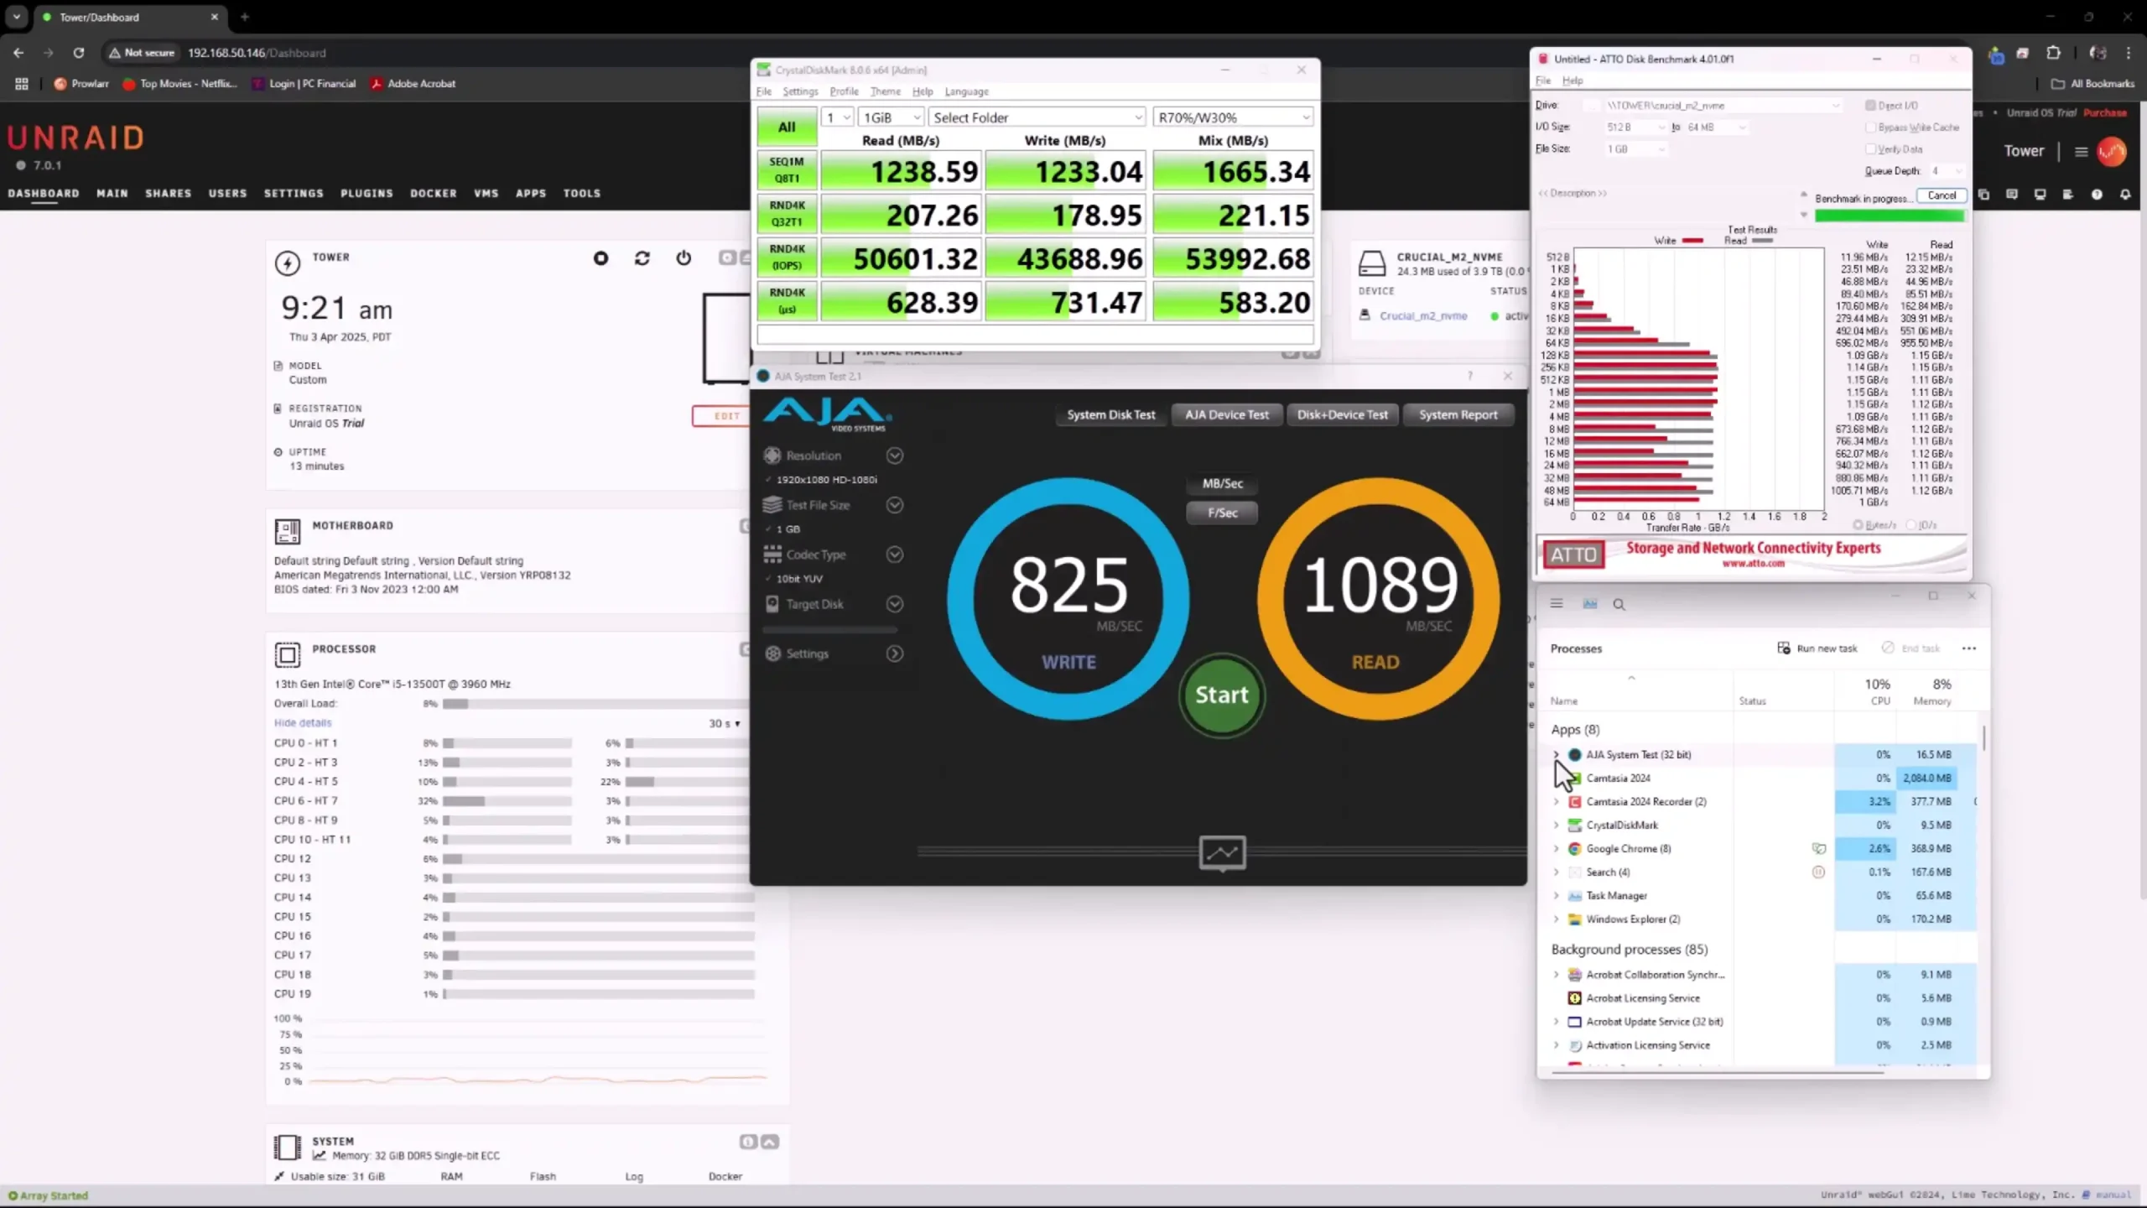Expand Google Chrome process group

pyautogui.click(x=1556, y=849)
